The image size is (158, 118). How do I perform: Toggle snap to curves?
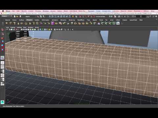click(83, 16)
